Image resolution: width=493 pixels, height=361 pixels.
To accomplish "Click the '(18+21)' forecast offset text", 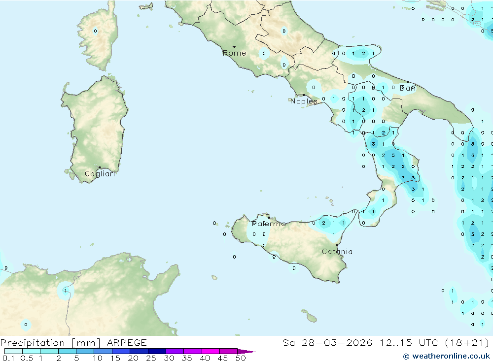I will pos(467,342).
